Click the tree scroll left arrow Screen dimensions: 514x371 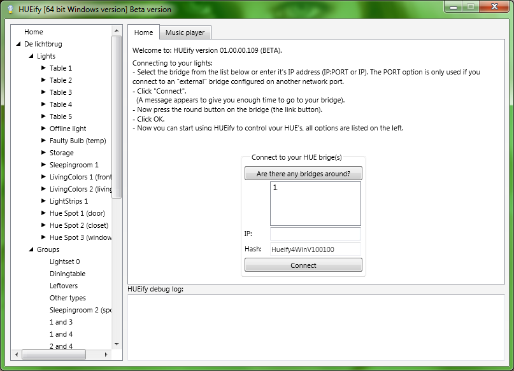click(17, 354)
